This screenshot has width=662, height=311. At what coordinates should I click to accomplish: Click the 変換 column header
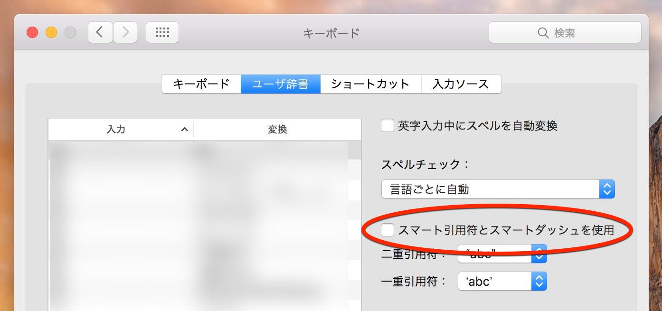point(277,129)
